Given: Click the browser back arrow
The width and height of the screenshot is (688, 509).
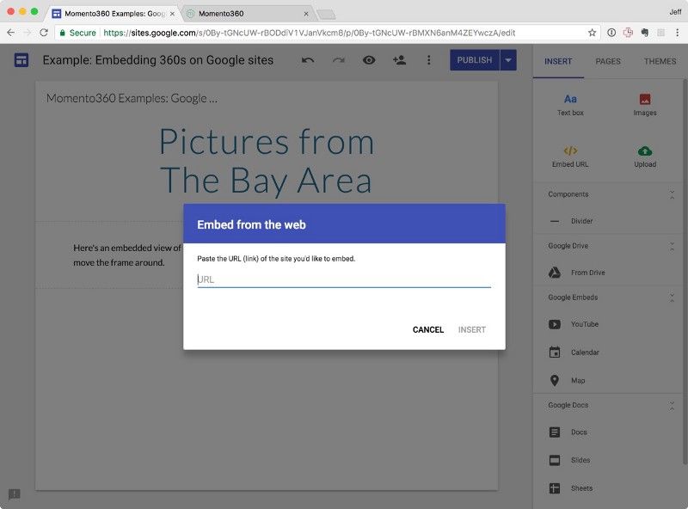Looking at the screenshot, I should tap(11, 33).
